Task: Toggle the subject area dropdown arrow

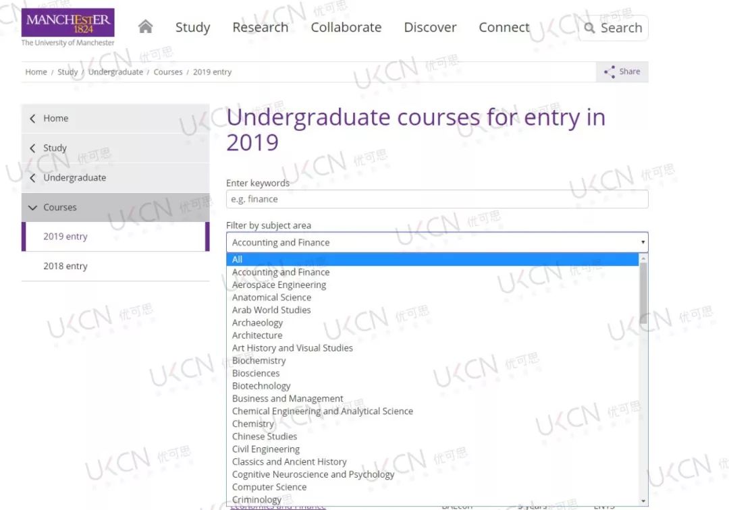Action: [643, 242]
